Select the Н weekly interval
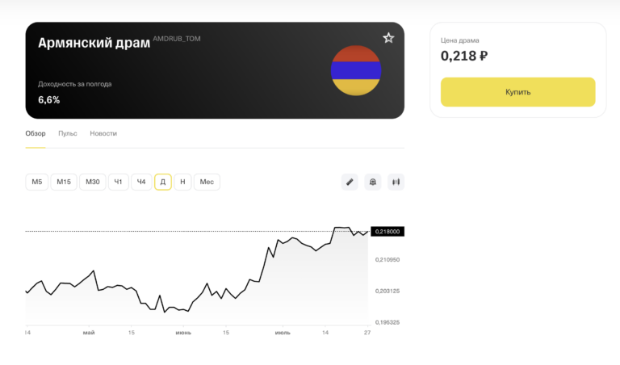Viewport: 620px width, 365px height. click(x=182, y=182)
